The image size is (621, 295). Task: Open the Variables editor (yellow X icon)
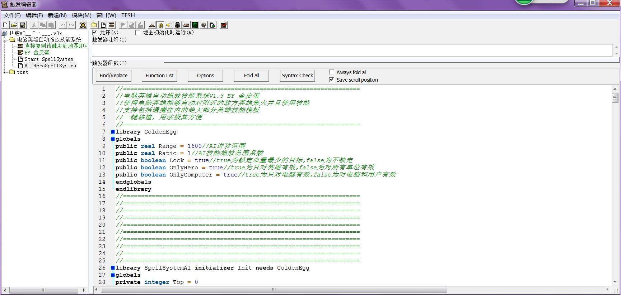click(83, 25)
